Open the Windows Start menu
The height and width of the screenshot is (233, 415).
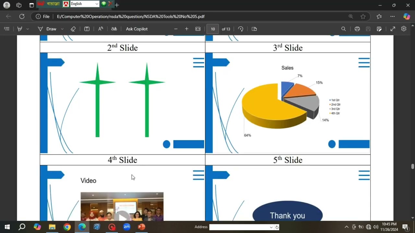[x=7, y=227]
